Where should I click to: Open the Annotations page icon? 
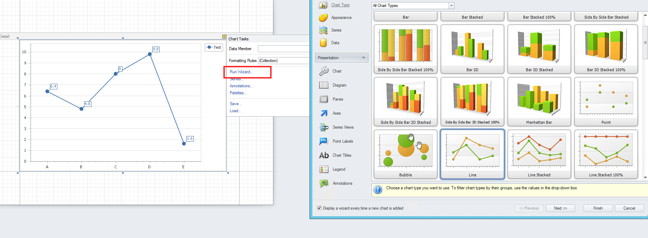click(324, 183)
